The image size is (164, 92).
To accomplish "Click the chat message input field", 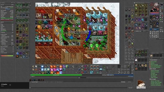I will (x=79, y=88).
